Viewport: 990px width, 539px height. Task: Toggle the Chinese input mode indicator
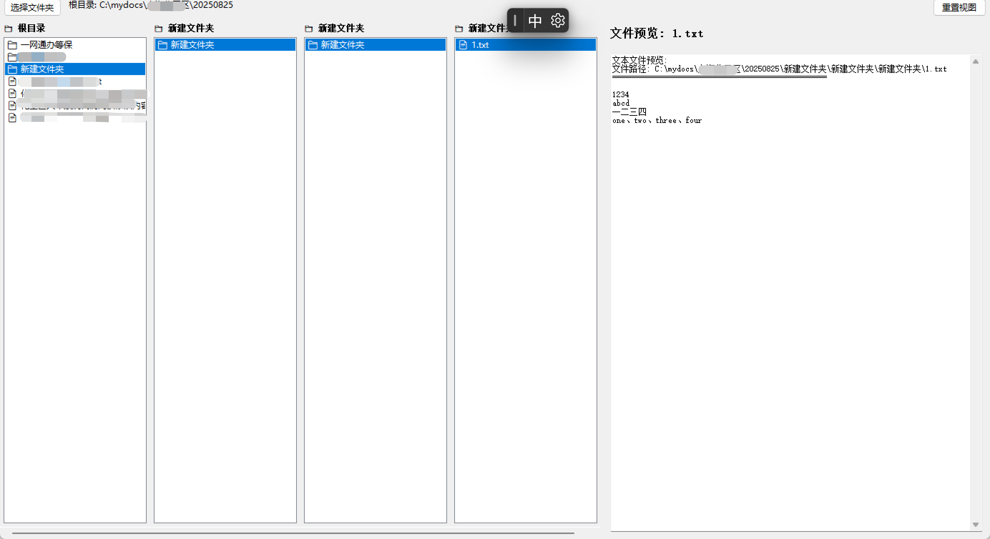[535, 20]
